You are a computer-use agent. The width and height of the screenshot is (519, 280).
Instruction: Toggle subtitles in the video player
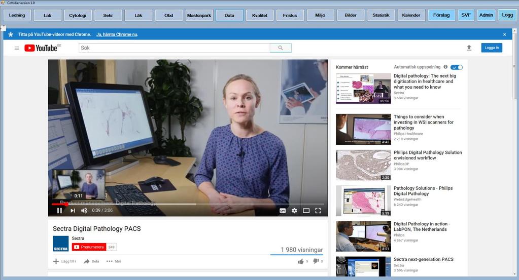click(x=283, y=211)
